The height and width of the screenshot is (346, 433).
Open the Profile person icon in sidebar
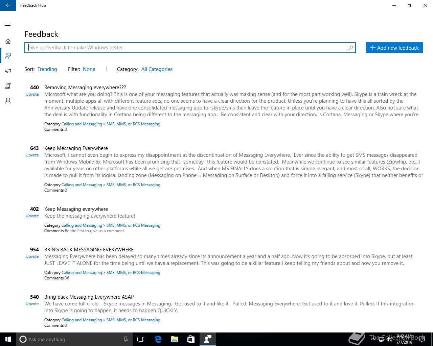(8, 101)
